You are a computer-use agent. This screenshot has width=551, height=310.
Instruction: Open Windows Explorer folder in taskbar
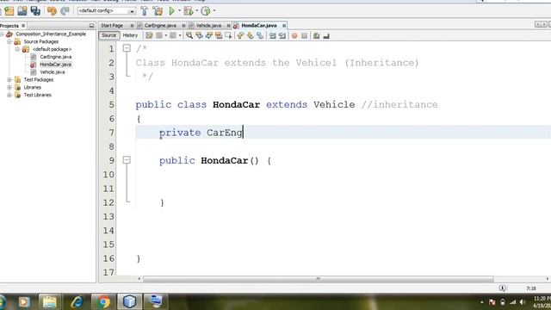50,302
